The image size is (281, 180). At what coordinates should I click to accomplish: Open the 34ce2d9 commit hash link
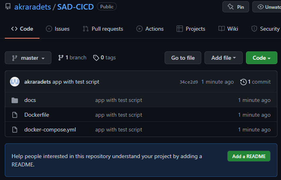189,82
